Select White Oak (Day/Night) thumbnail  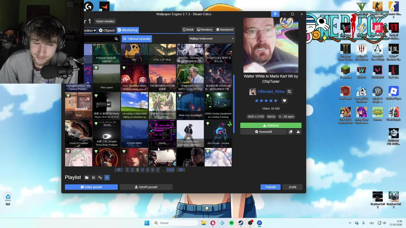[190, 106]
